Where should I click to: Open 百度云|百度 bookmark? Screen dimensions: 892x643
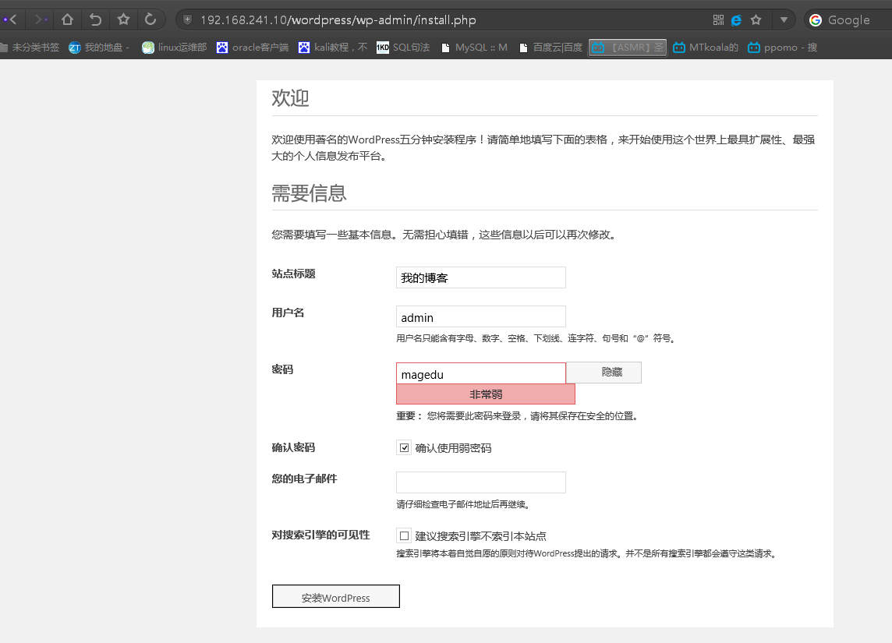click(550, 48)
